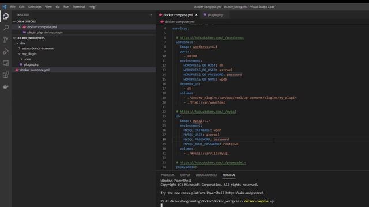
Task: Switch to plugin.php editor tab
Action: click(215, 15)
